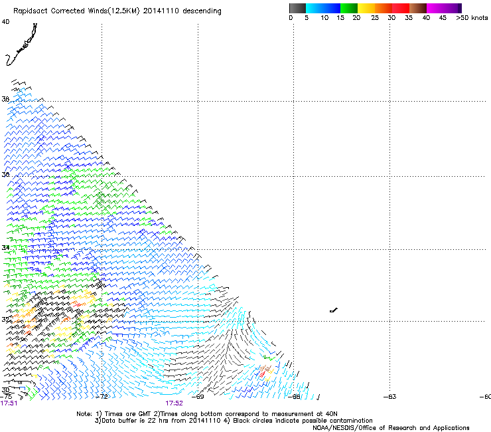The image size is (491, 432).
Task: Click the note line "3)Data buffer is 22 hrs"
Action: (234, 421)
